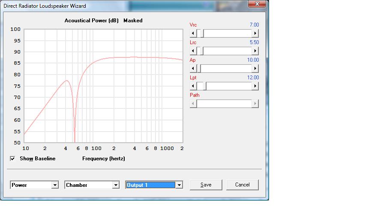371x210 pixels.
Task: Click the Lrc value 5.50
Action: tap(254, 42)
